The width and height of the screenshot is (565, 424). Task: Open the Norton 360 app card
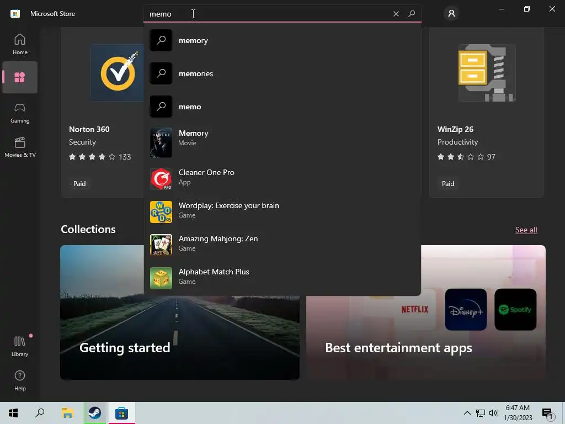coord(103,113)
